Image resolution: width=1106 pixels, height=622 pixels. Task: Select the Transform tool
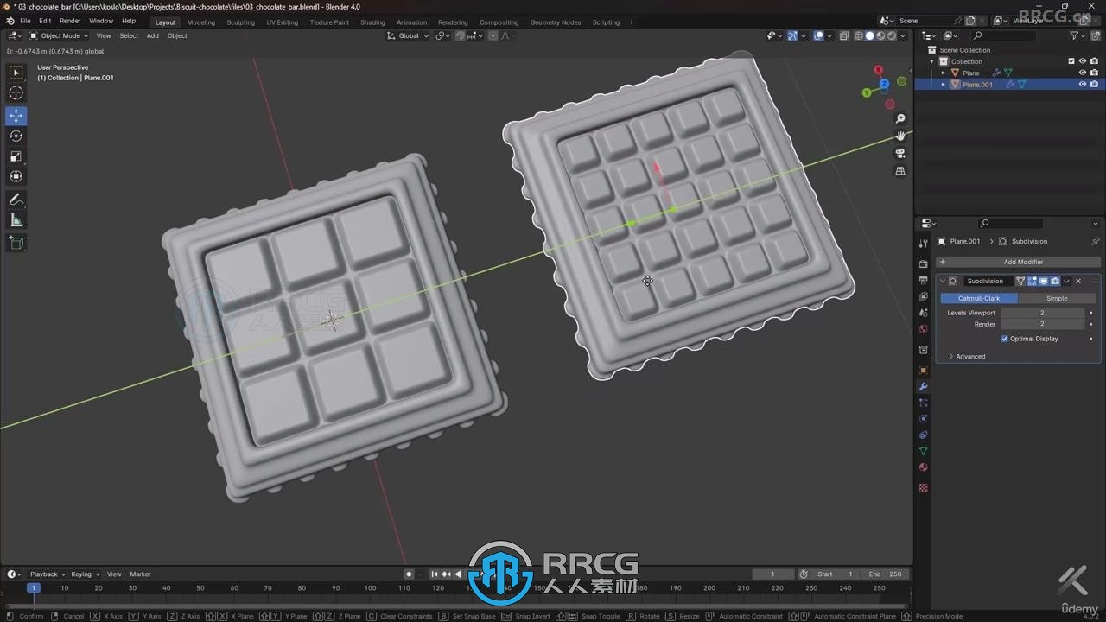[16, 176]
